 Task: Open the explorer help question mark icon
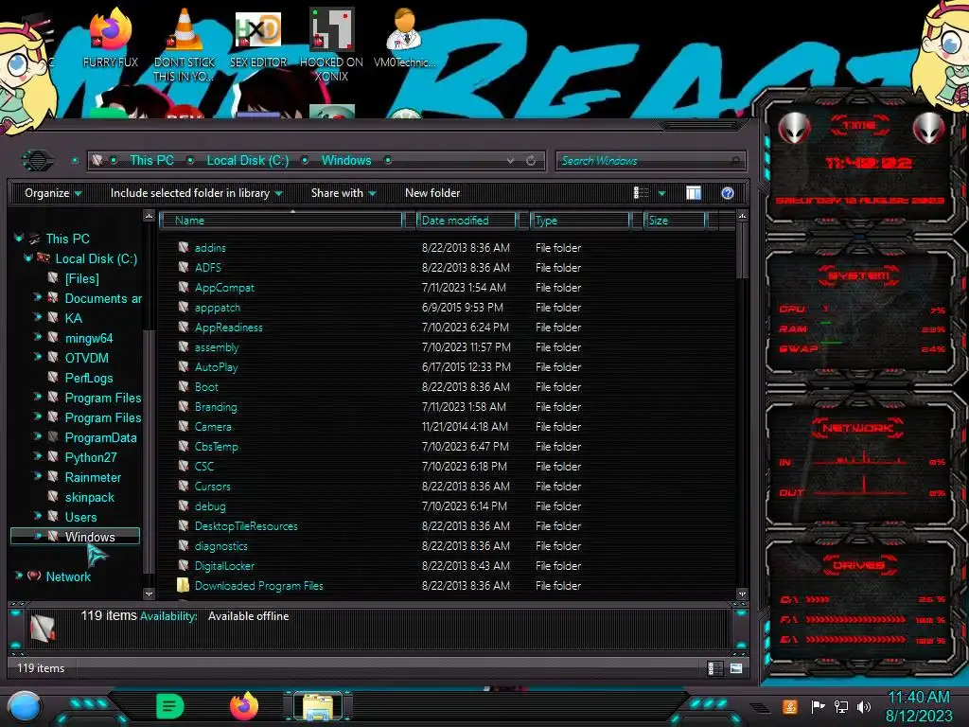728,193
